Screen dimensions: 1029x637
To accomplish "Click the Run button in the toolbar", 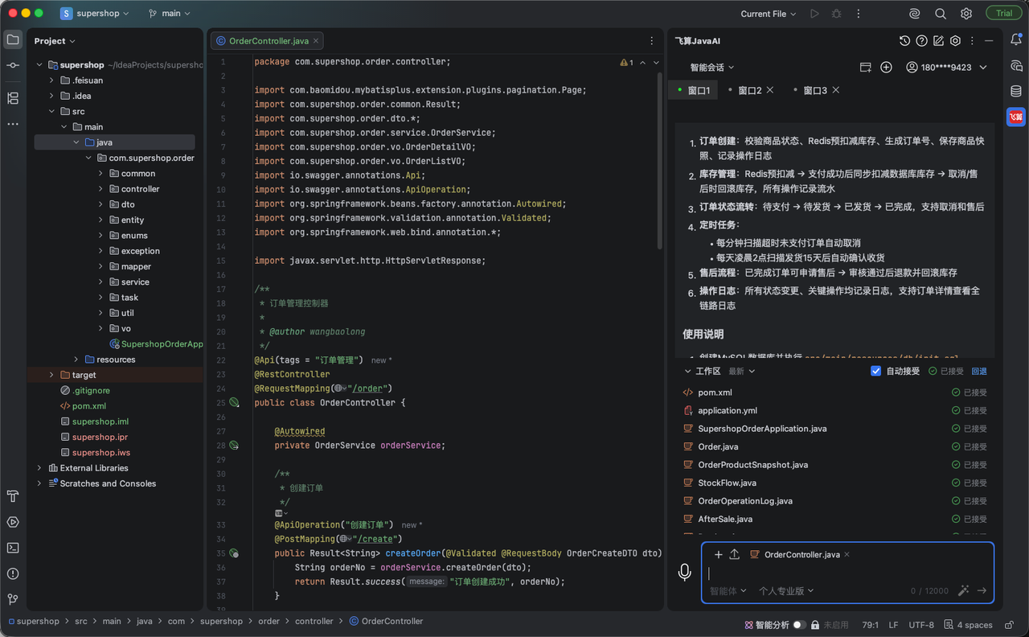I will (814, 14).
